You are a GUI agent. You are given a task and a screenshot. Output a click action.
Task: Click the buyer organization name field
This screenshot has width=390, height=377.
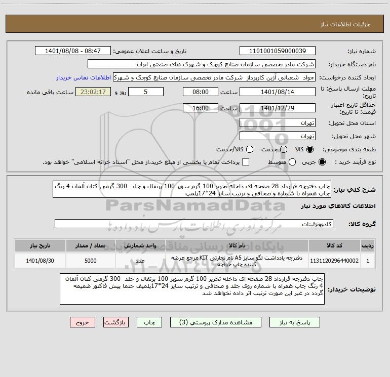tap(202, 64)
